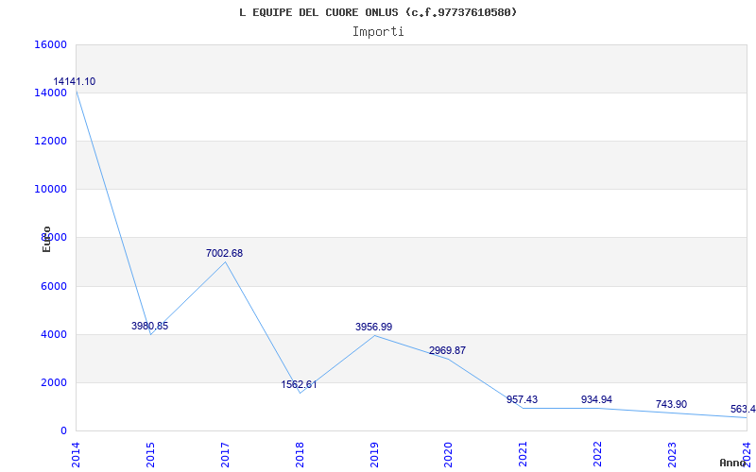The width and height of the screenshot is (756, 472).
Task: Click y-axis value 4000
Action: [x=53, y=334]
